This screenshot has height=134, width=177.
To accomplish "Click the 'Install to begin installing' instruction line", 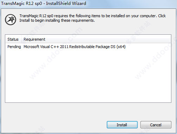I will pos(57,20).
